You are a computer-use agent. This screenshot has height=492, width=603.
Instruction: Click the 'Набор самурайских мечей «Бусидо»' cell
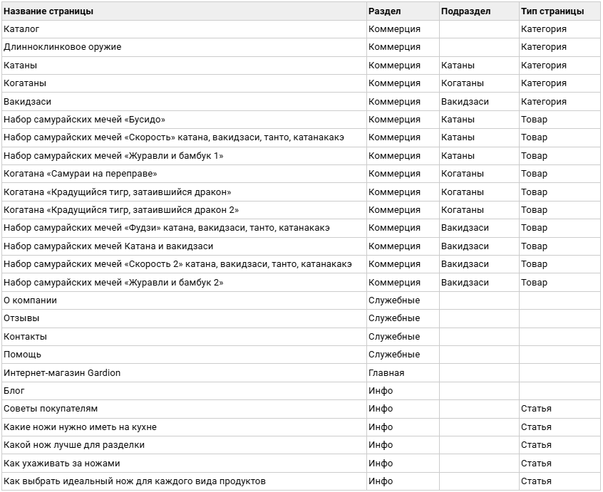(184, 120)
